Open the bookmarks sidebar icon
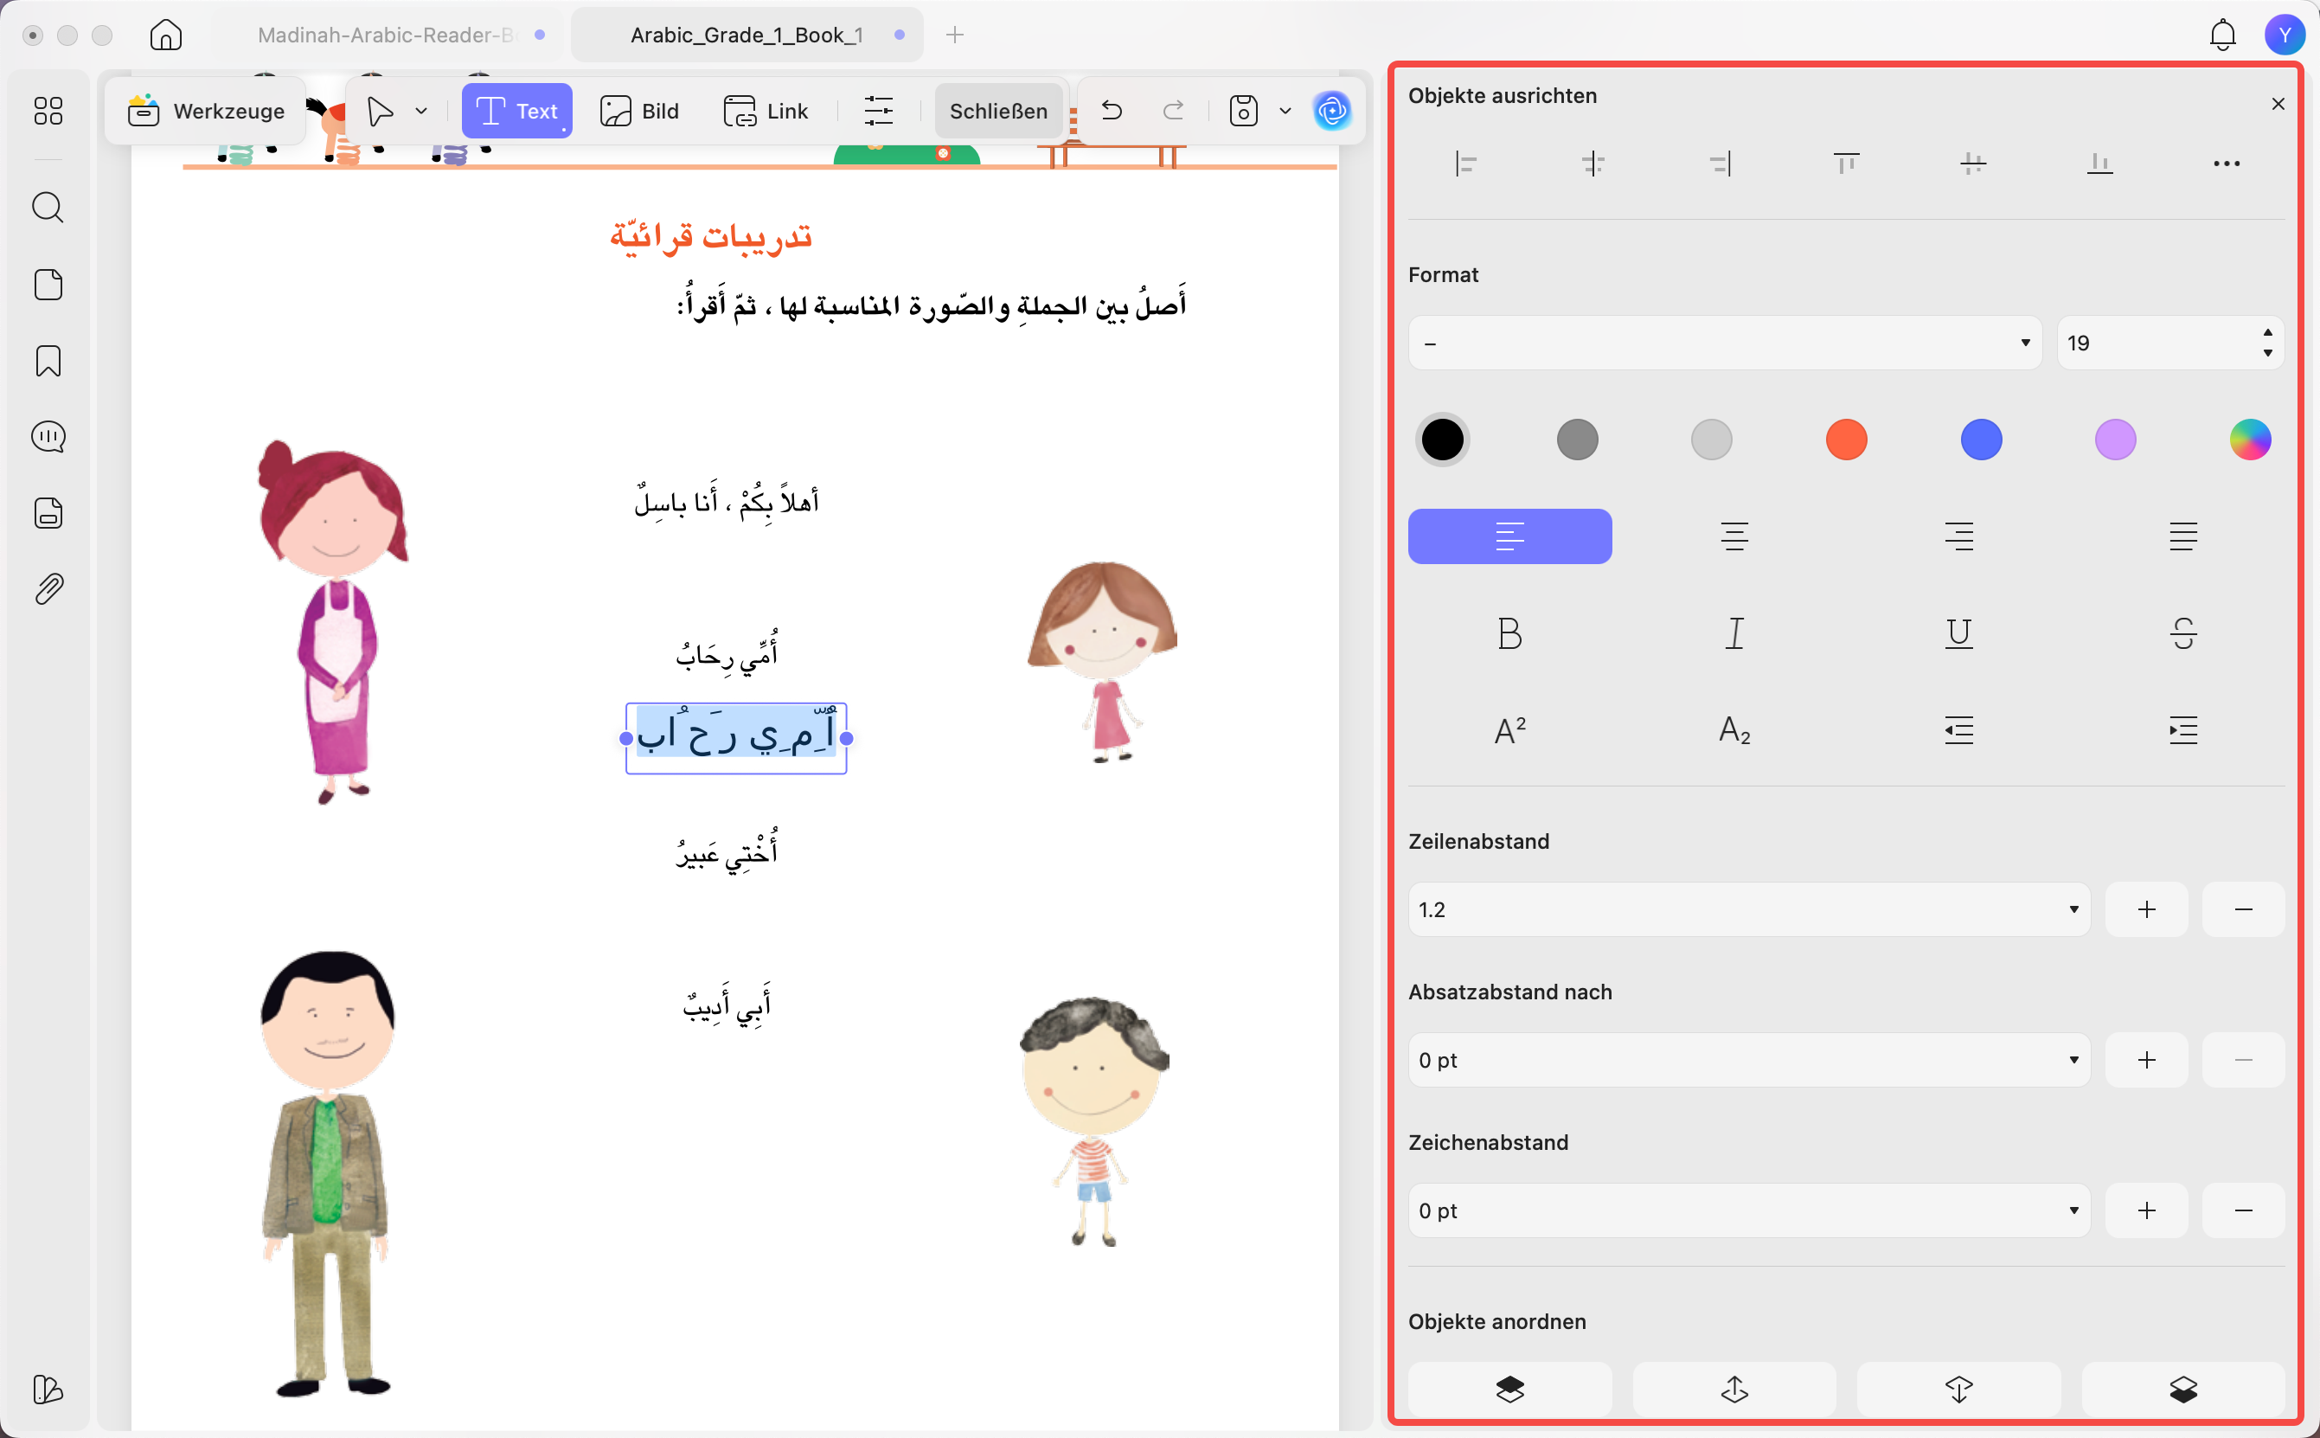This screenshot has height=1438, width=2320. (x=48, y=362)
